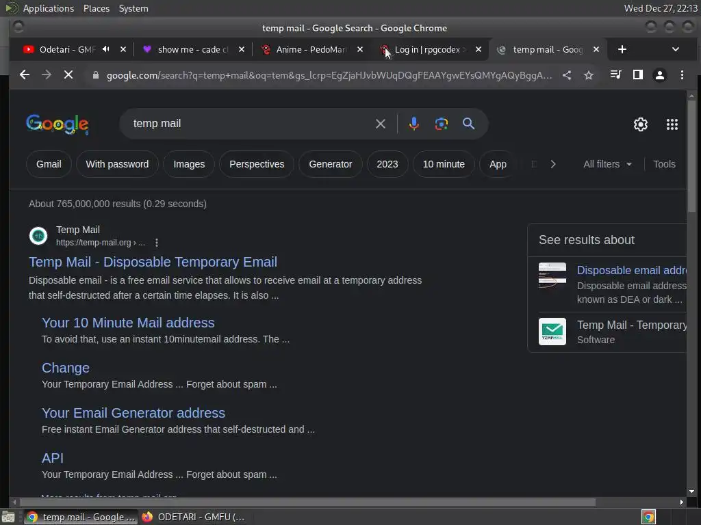Click the forward navigation arrow
Image resolution: width=701 pixels, height=525 pixels.
[47, 75]
